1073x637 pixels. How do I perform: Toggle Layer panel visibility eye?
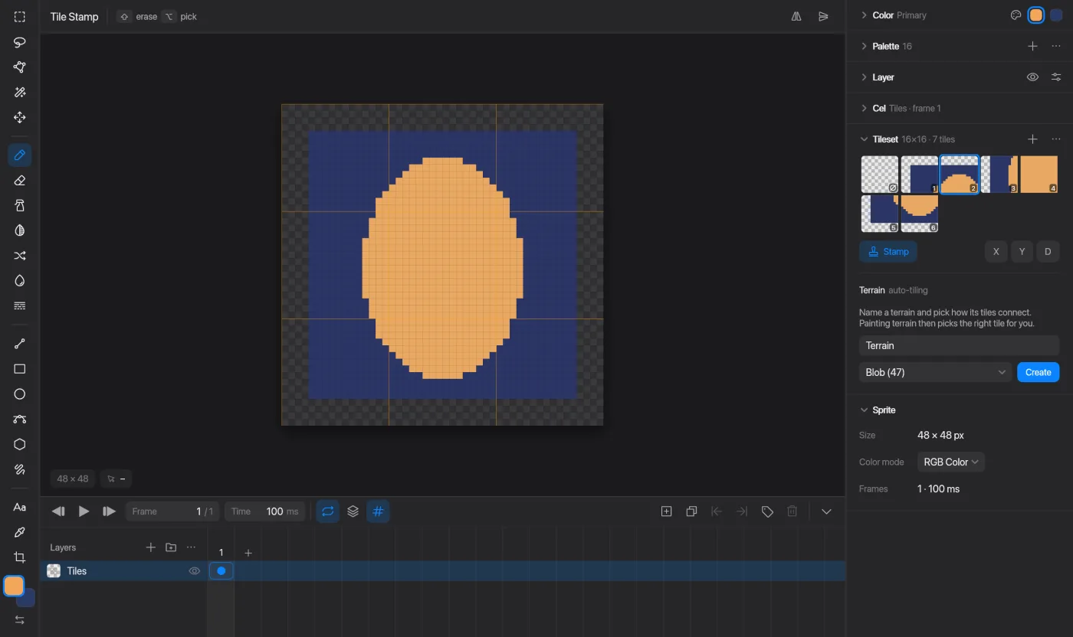[1032, 77]
